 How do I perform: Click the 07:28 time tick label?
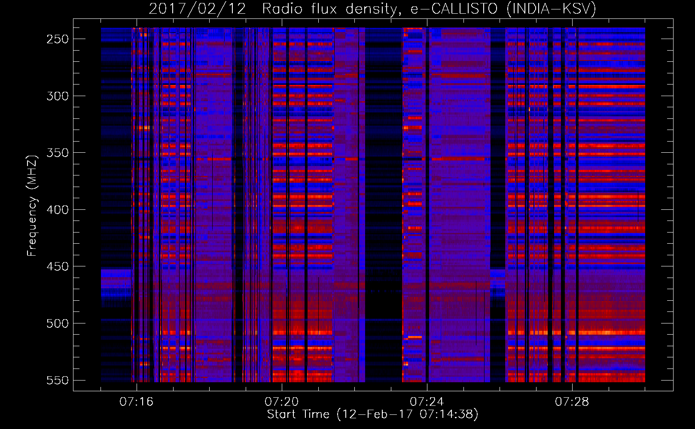572,402
